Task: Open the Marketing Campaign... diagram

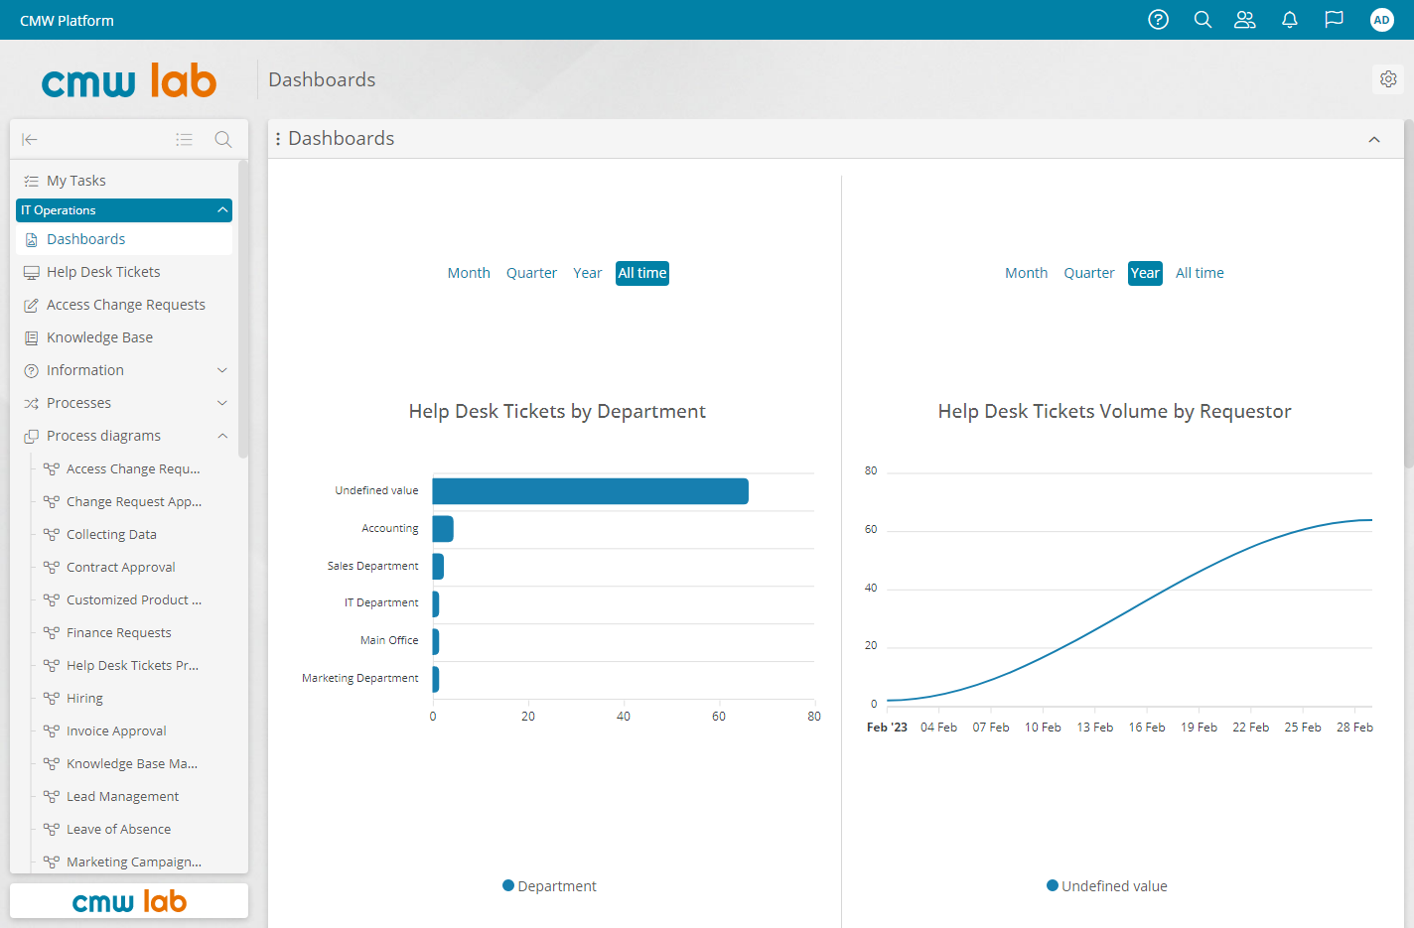Action: 134,862
